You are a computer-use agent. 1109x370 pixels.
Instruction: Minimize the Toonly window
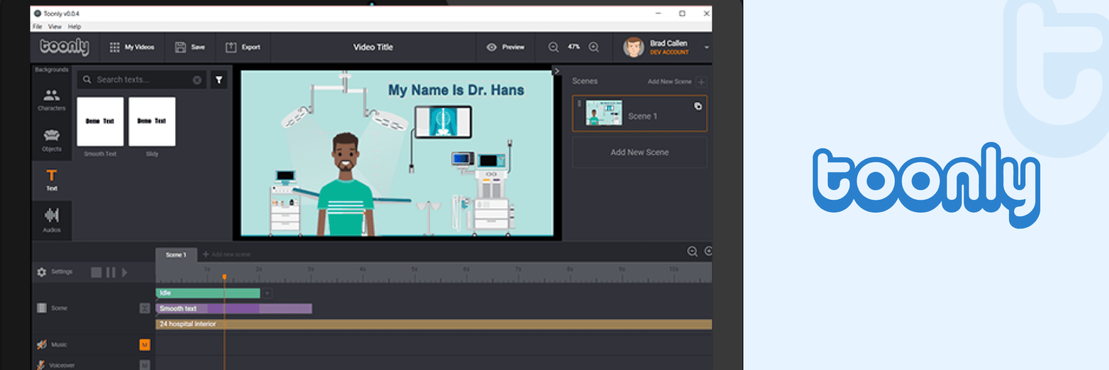tap(658, 13)
